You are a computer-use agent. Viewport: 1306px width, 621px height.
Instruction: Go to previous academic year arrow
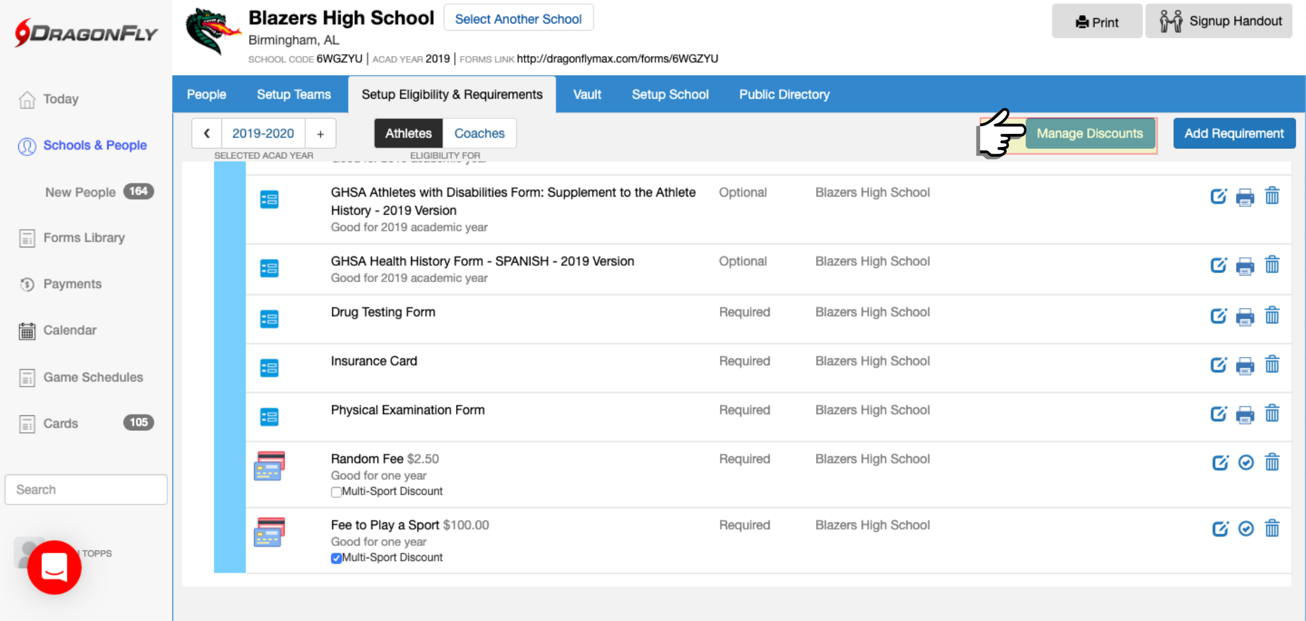pos(206,133)
